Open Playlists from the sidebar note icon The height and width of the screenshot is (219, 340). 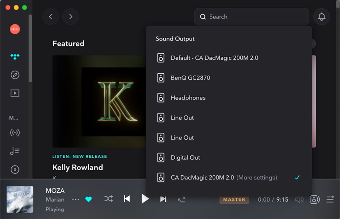click(15, 151)
